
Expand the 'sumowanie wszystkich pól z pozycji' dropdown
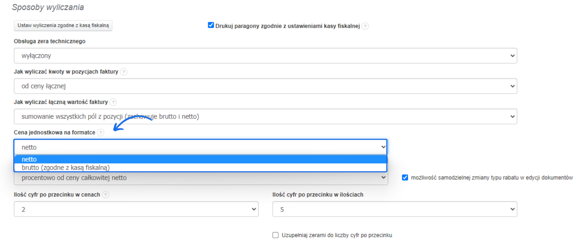click(265, 117)
